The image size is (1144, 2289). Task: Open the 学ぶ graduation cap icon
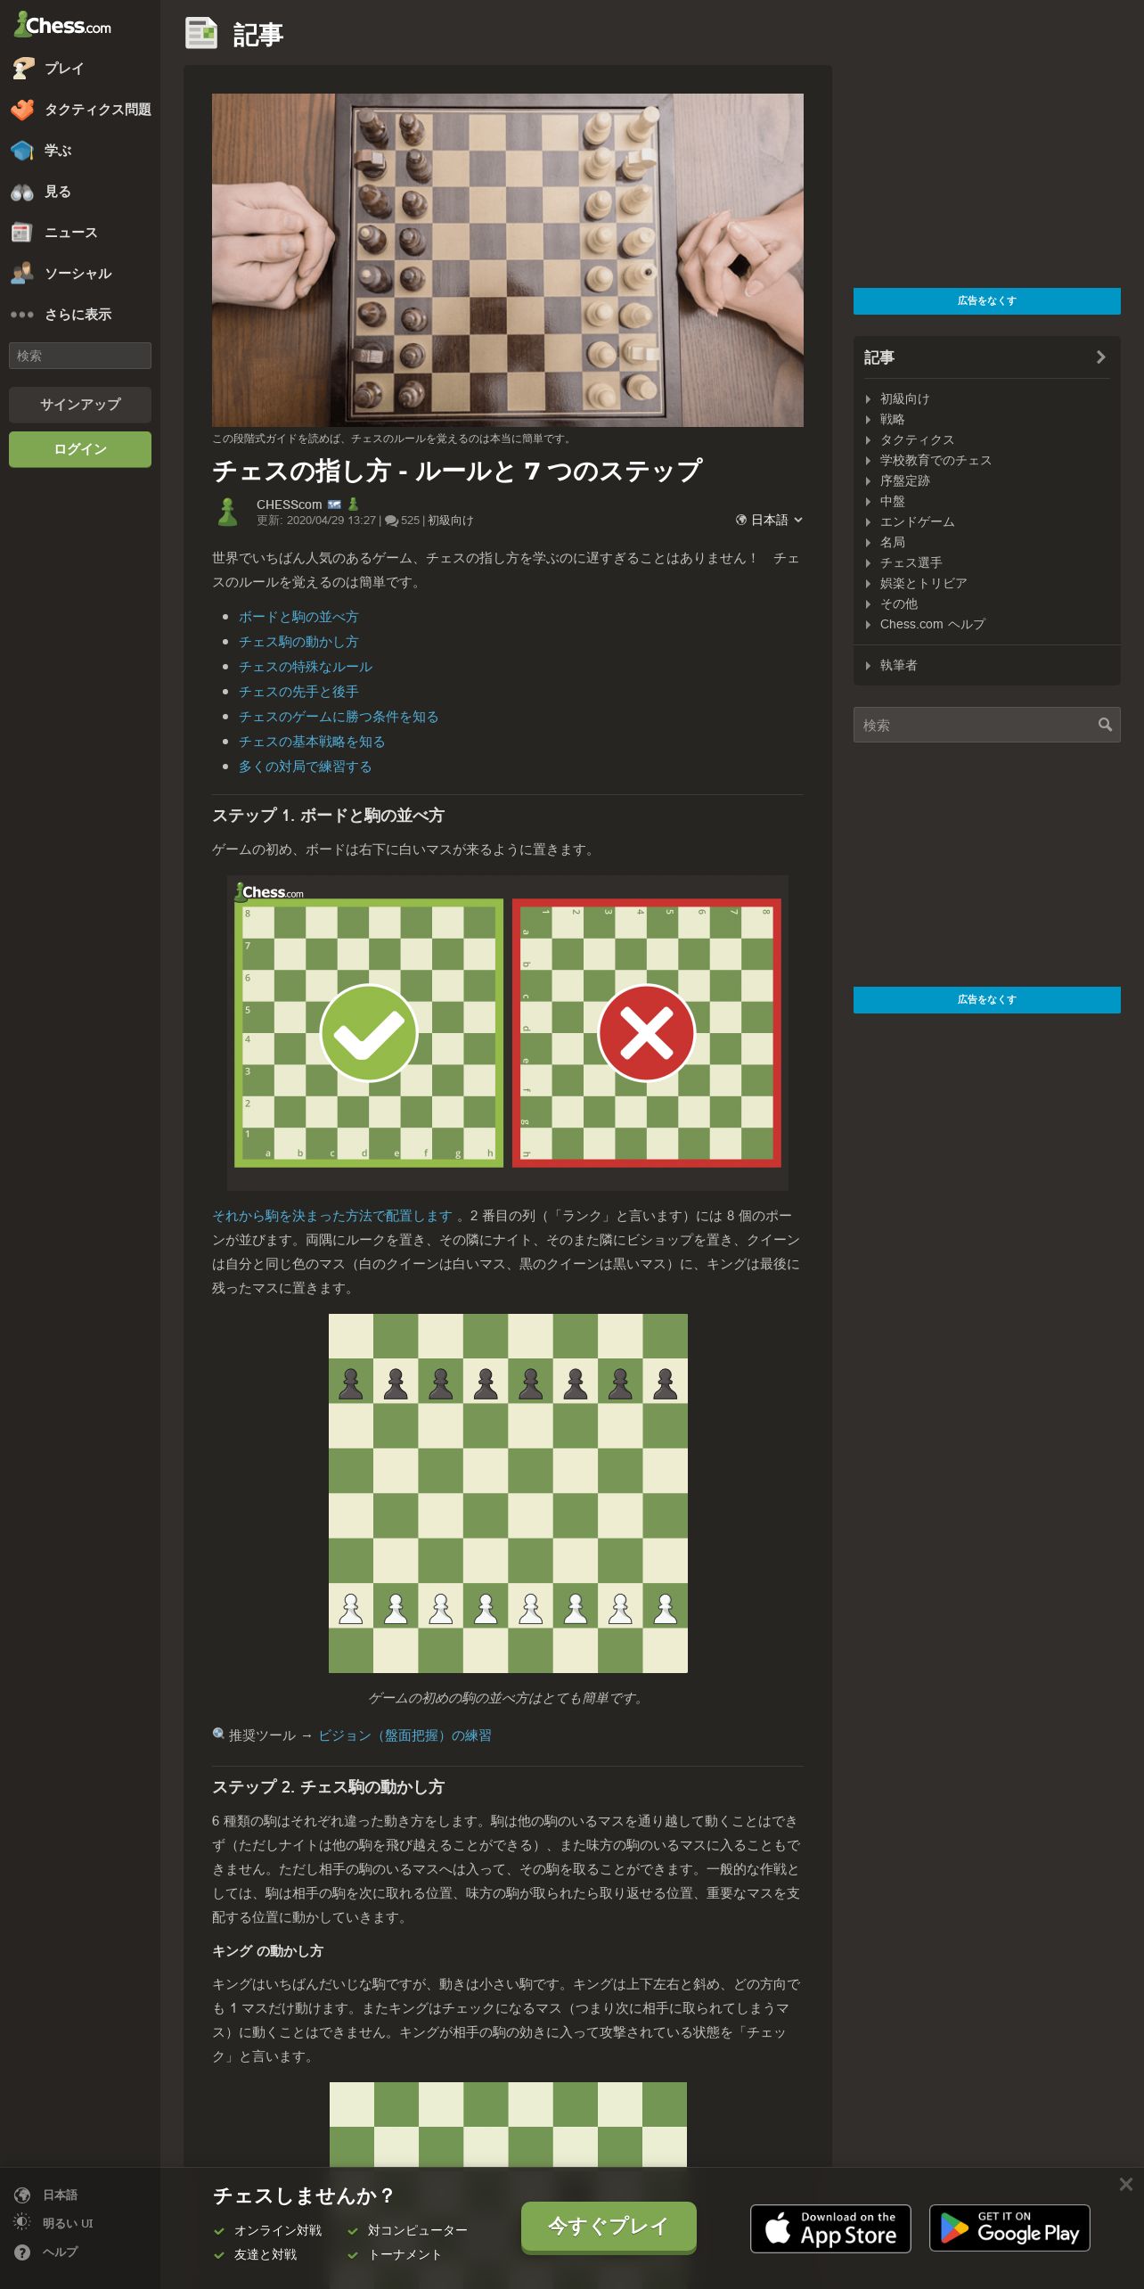(23, 151)
